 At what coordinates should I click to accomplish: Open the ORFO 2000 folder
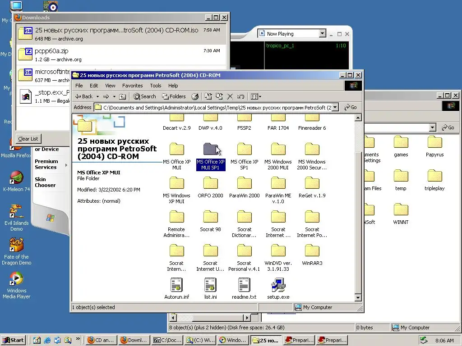click(210, 187)
